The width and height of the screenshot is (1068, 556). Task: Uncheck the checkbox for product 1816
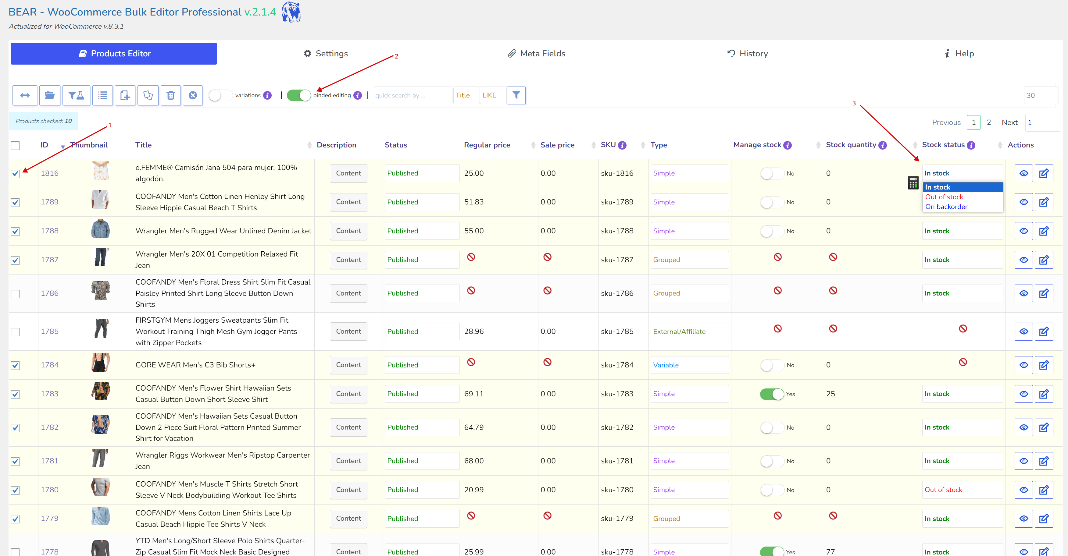15,174
